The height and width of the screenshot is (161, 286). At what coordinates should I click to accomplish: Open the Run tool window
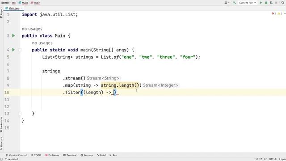pos(113,155)
